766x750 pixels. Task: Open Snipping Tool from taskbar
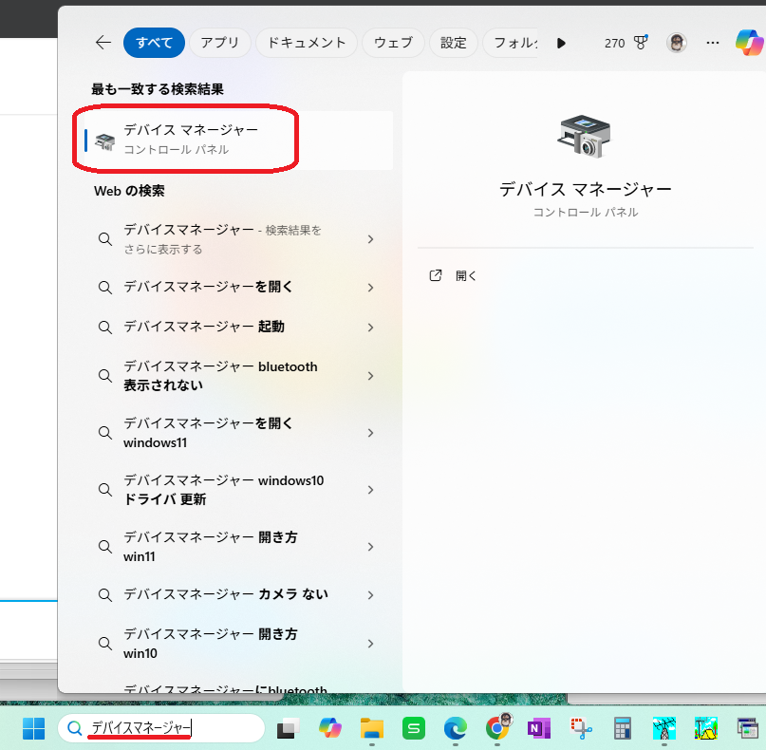pos(581,728)
